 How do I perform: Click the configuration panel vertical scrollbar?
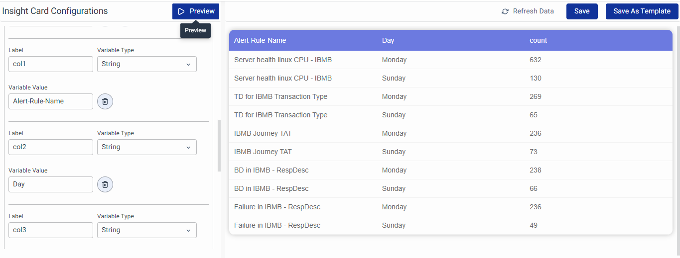(x=219, y=145)
